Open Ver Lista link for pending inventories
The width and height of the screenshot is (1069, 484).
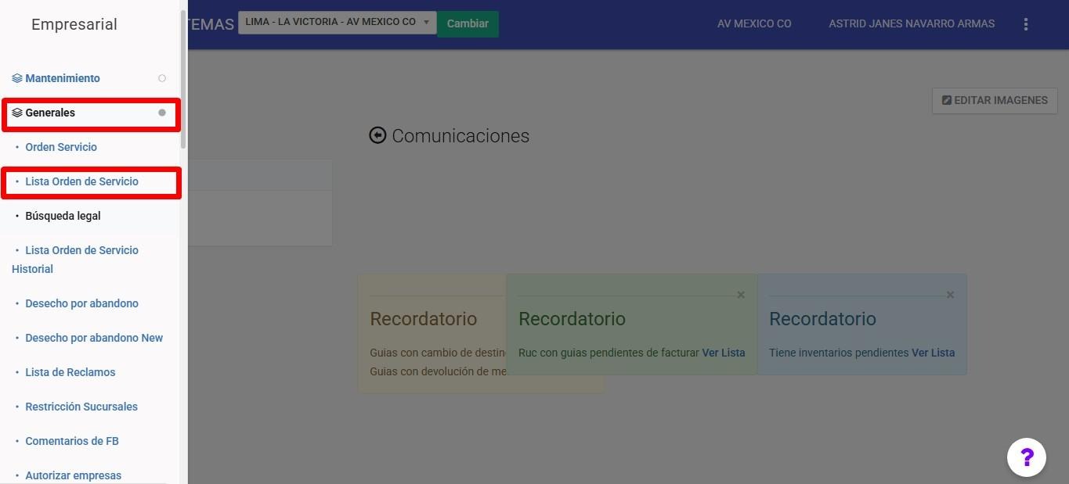click(933, 353)
